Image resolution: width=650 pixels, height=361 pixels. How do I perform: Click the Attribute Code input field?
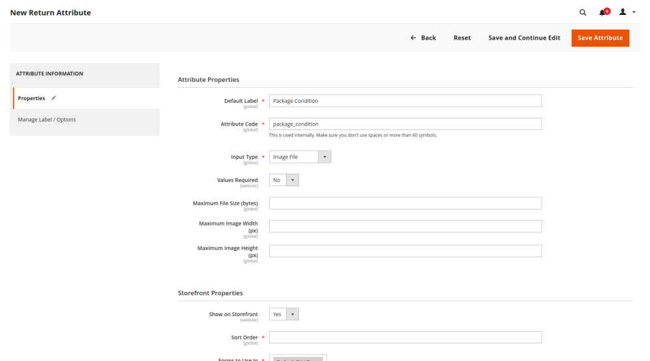(405, 124)
